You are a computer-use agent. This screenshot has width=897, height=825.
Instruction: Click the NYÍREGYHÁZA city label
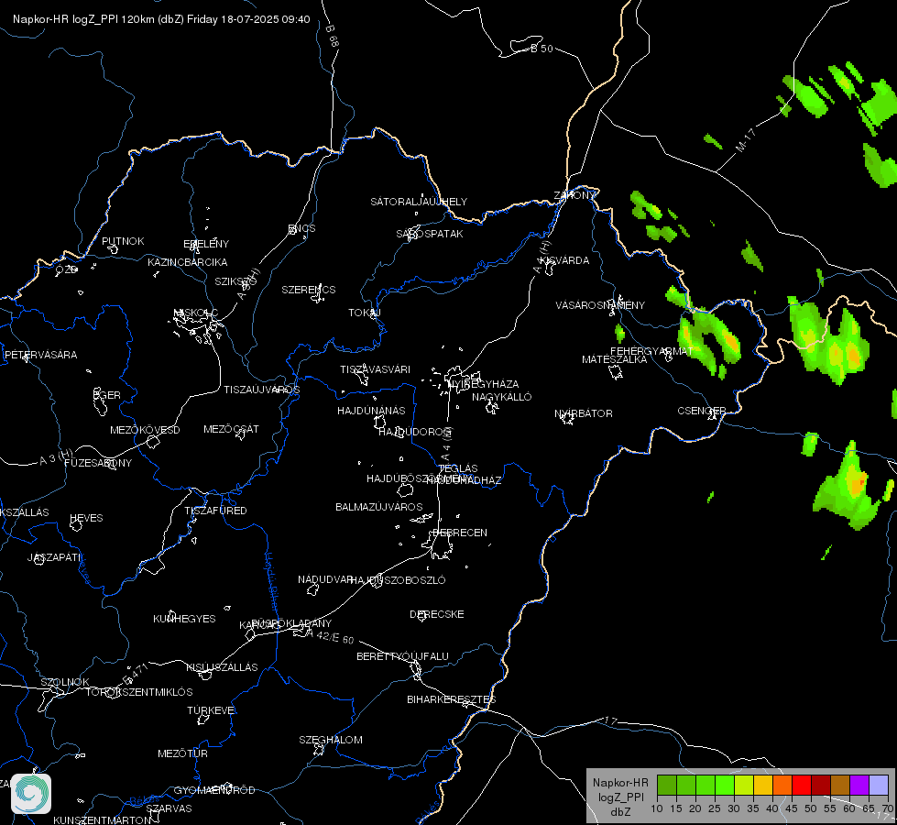pos(484,384)
